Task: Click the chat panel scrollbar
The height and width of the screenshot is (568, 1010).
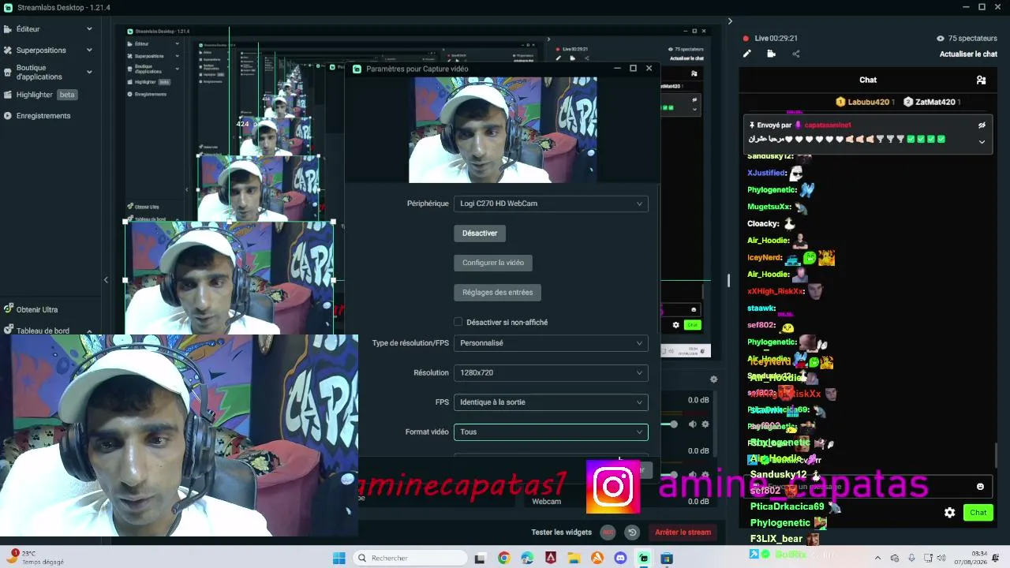Action: tap(996, 455)
